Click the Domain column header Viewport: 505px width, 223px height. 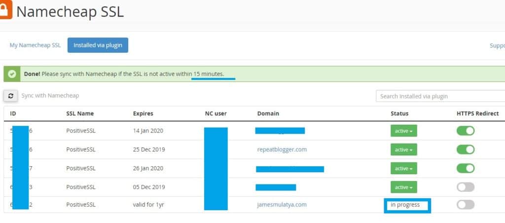coord(268,113)
